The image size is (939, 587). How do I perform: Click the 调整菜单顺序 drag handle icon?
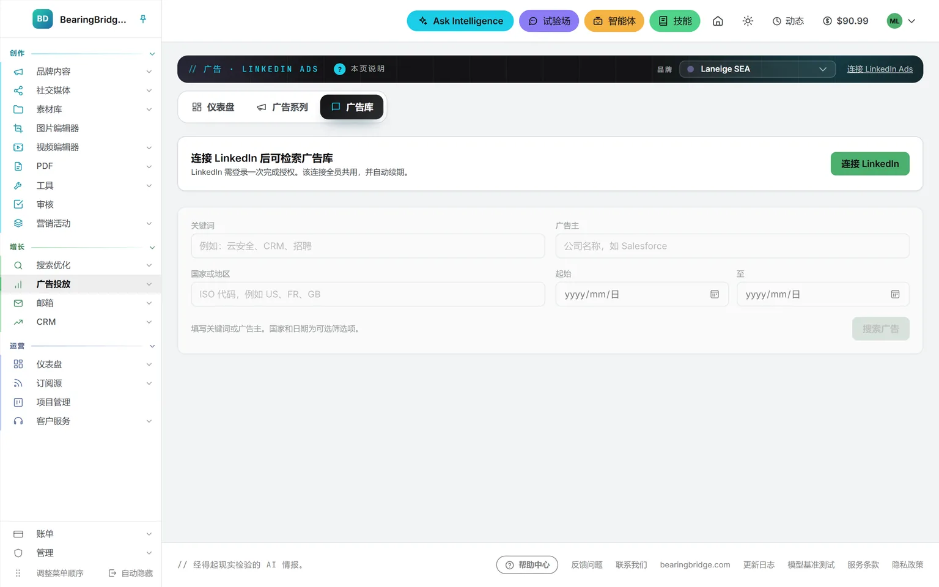(x=18, y=573)
